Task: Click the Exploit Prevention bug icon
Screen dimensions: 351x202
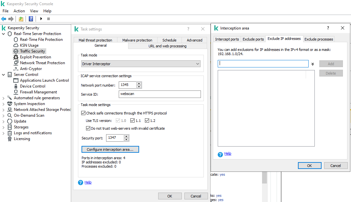Action: pyautogui.click(x=16, y=57)
